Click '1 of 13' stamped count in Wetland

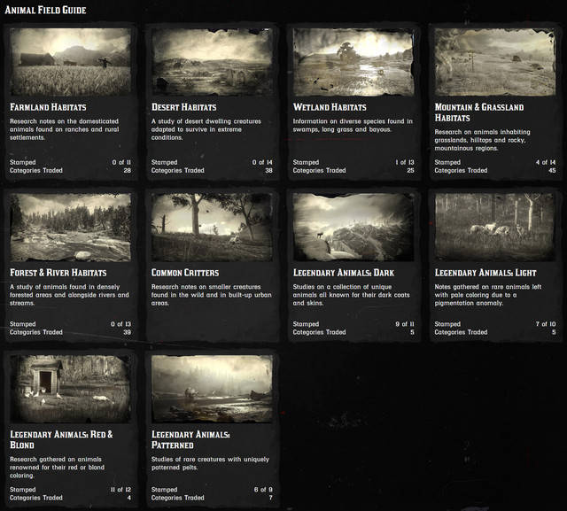click(405, 162)
